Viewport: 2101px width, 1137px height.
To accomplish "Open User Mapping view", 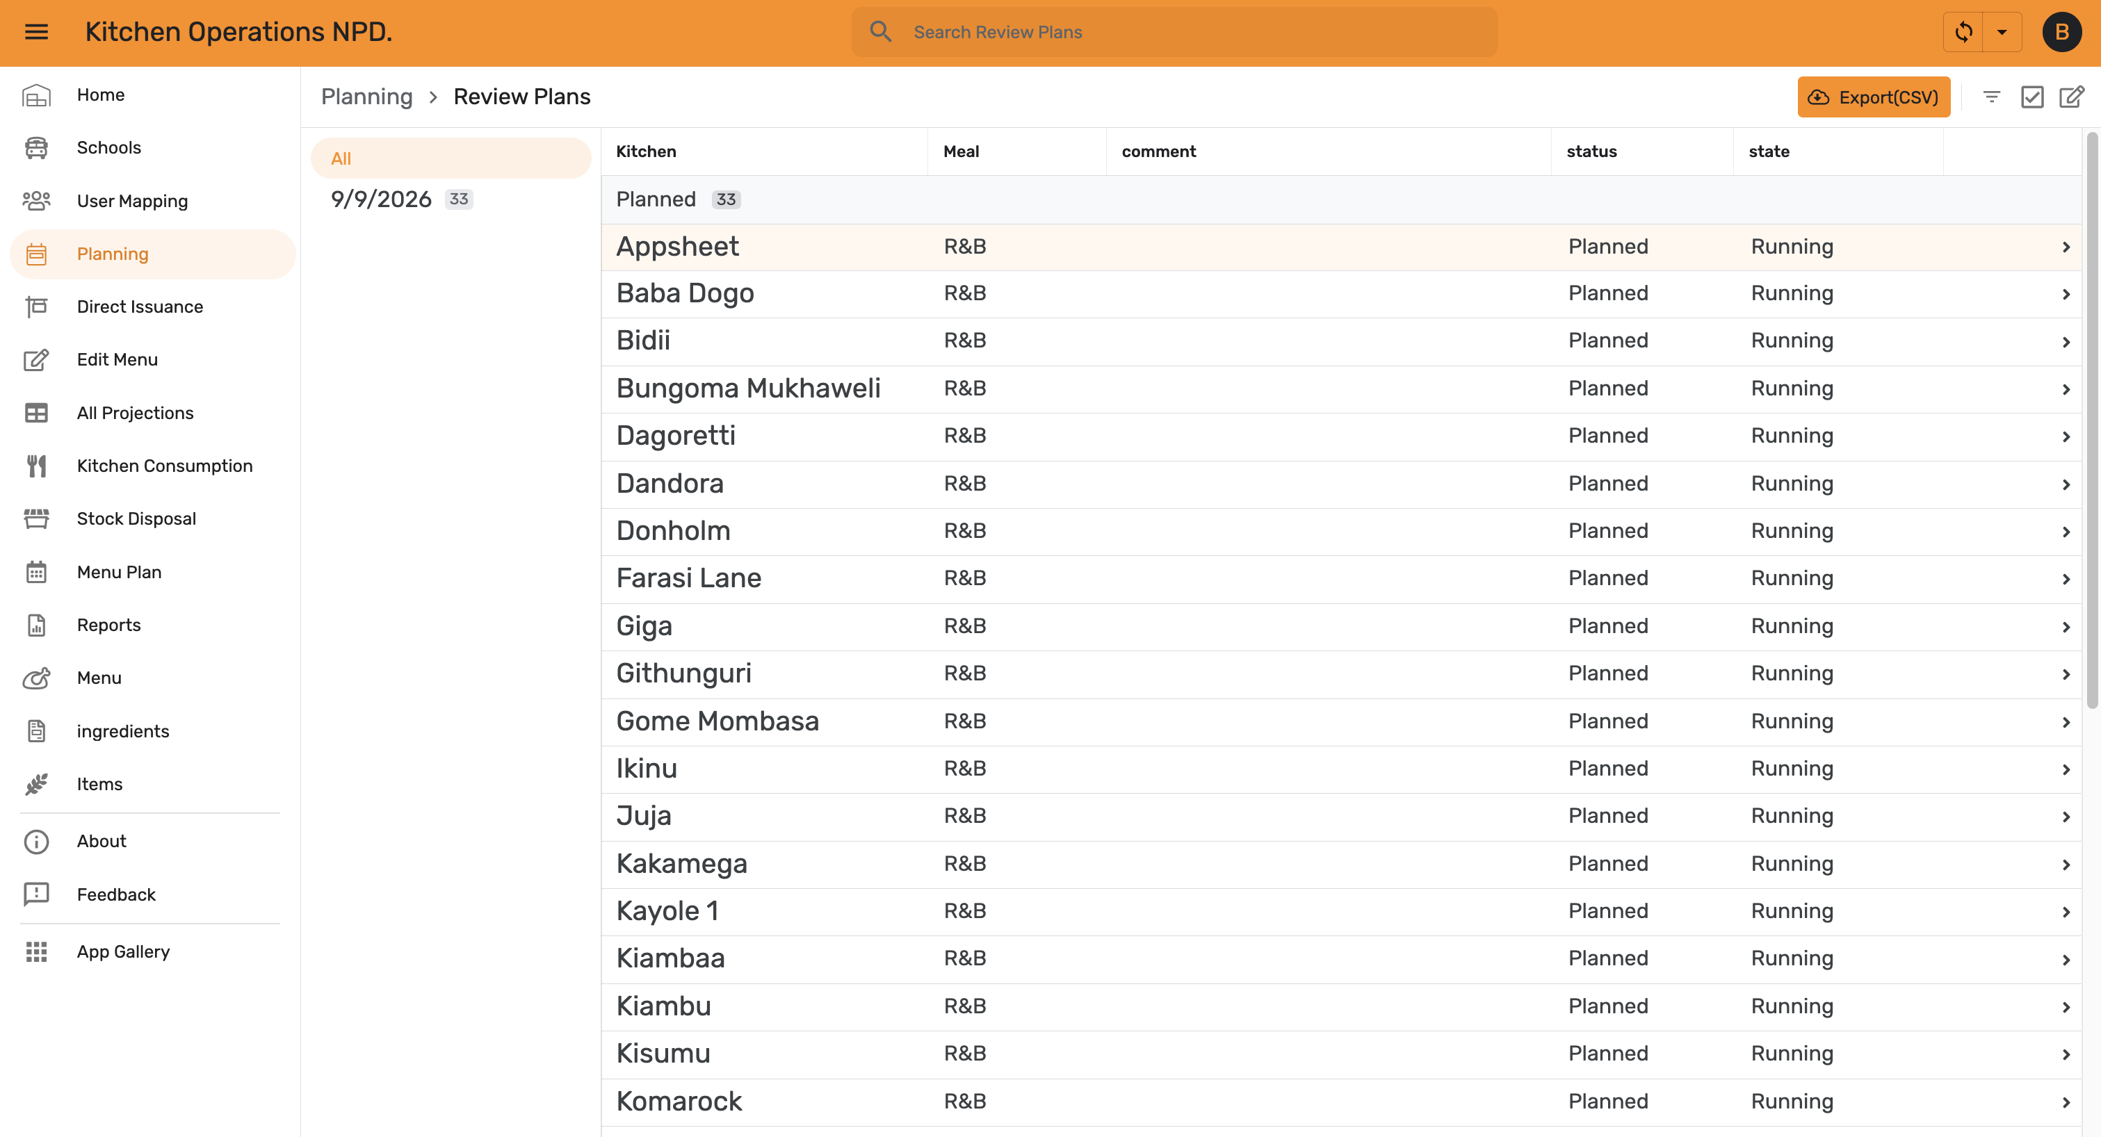I will [152, 200].
